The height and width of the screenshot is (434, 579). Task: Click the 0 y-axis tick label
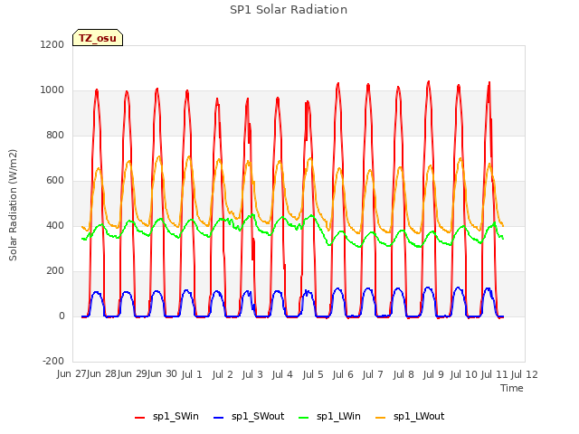click(x=62, y=316)
